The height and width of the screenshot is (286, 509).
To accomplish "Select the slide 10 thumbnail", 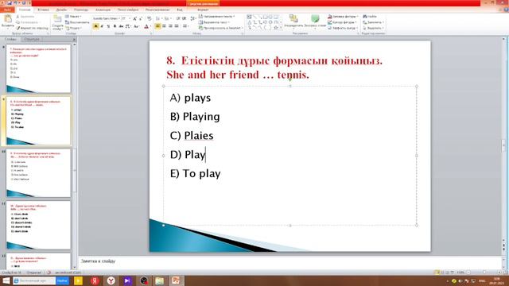I will pyautogui.click(x=38, y=225).
